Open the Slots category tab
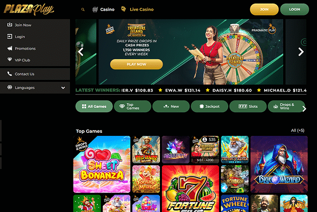 click(248, 106)
